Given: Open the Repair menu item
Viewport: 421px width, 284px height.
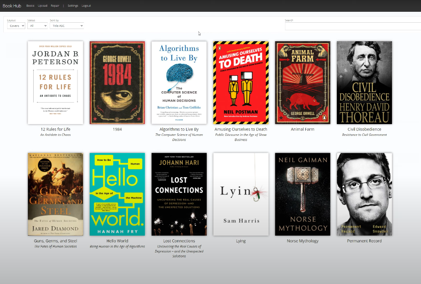Looking at the screenshot, I should click(x=55, y=6).
